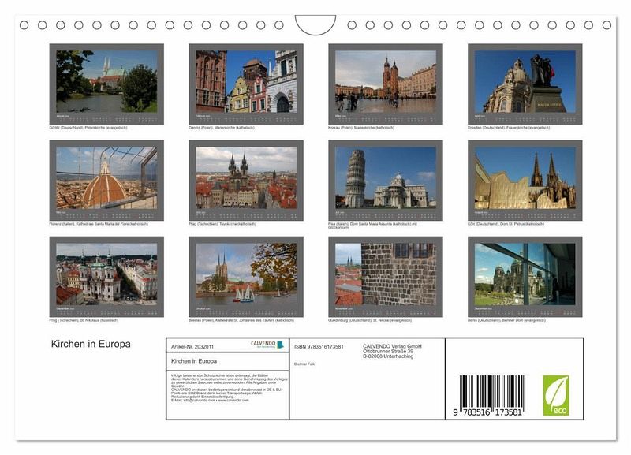This screenshot has width=631, height=455.
Task: Click the ISBN 9783516173581 text
Action: pyautogui.click(x=319, y=346)
